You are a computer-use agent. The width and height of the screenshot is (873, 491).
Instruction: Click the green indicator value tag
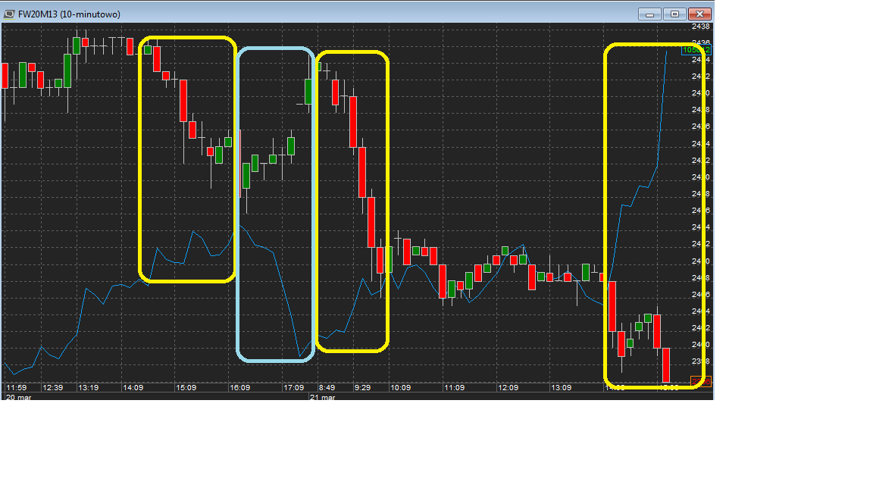[696, 50]
